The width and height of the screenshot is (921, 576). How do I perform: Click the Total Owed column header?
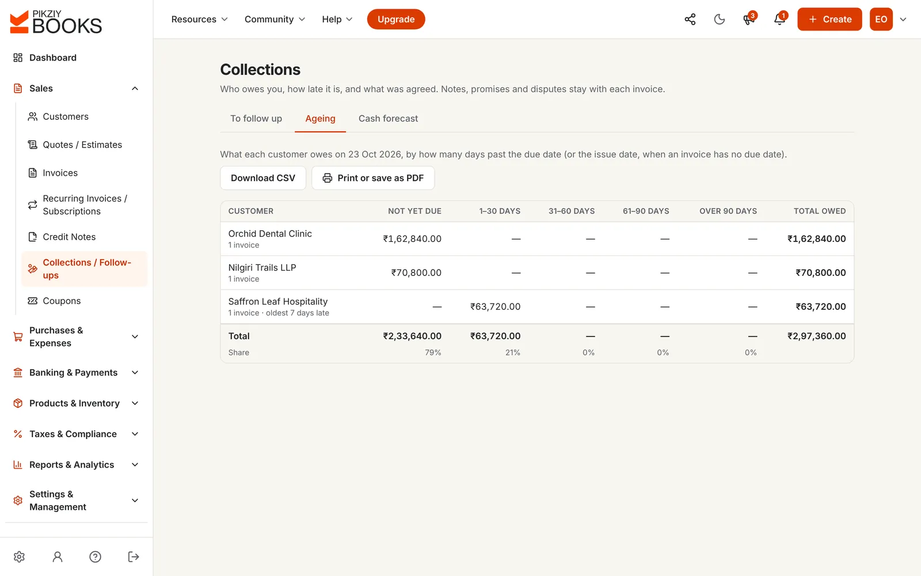click(820, 211)
